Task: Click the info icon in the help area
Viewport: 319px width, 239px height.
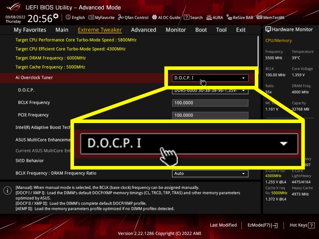Action: (x=8, y=190)
